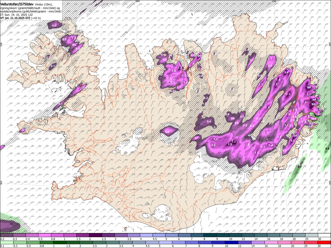Screen dimensions: 331x248
Task: Click the 15W longitude label at top
Action: pos(274,1)
